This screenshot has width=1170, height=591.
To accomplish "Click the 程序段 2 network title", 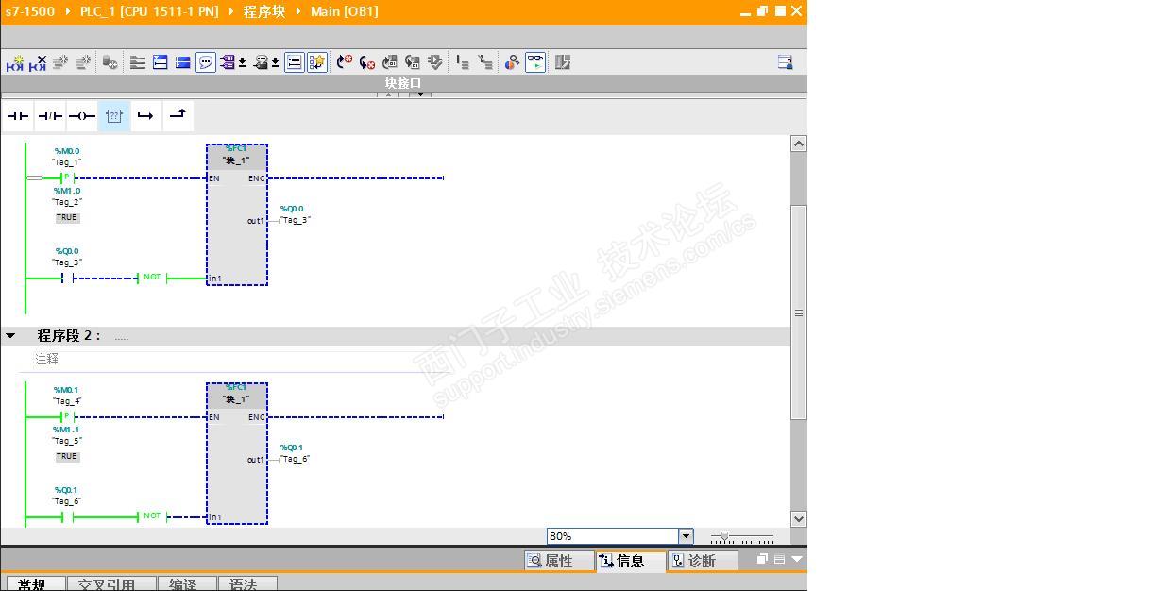I will (x=69, y=335).
